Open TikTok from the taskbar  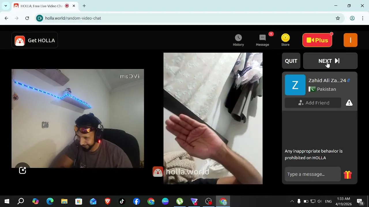click(122, 201)
